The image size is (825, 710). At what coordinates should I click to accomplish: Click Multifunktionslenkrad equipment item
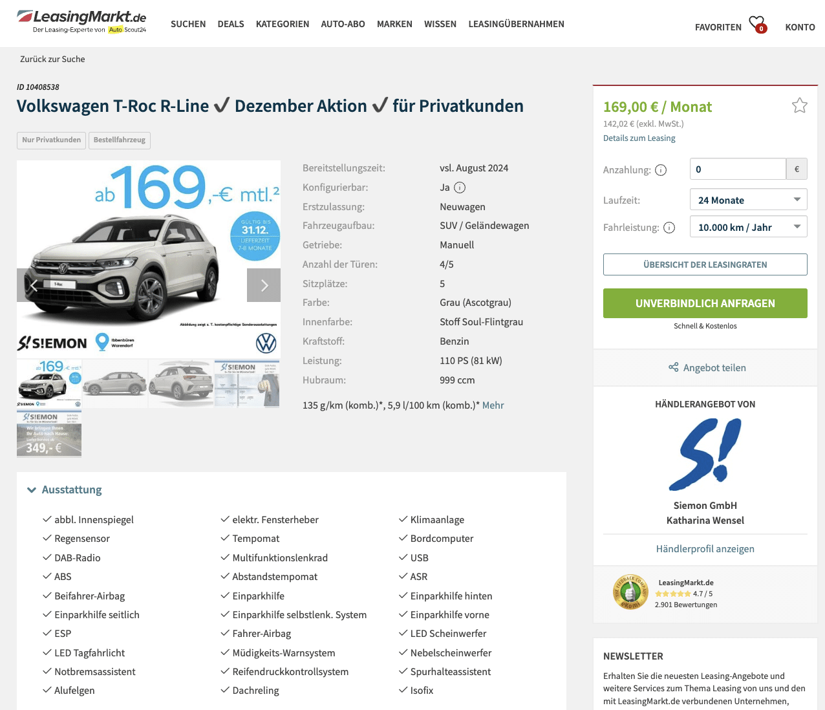tap(280, 557)
